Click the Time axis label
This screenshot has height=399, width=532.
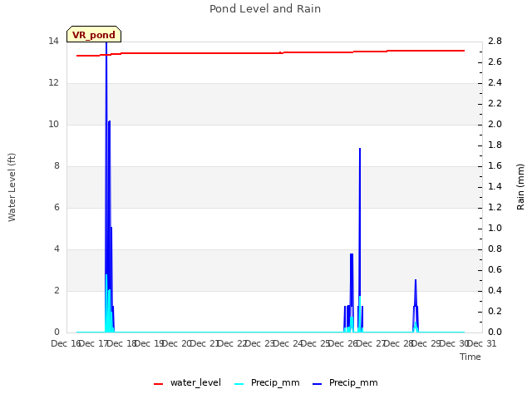point(470,357)
